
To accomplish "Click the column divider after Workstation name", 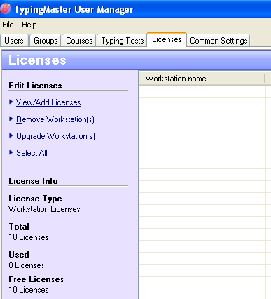I will click(x=265, y=79).
